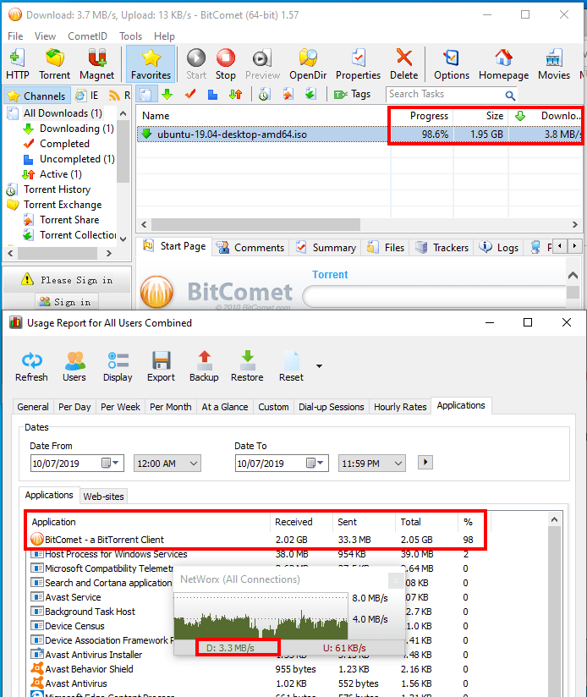Screen dimensions: 587x697
Task: Open BitComet Help menu
Action: [164, 36]
